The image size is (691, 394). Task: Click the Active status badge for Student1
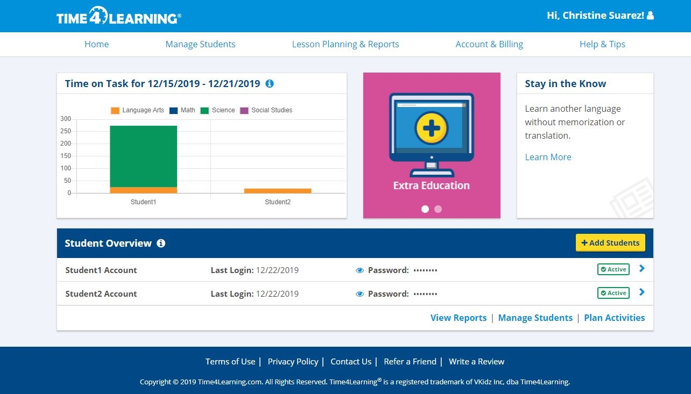click(x=613, y=269)
